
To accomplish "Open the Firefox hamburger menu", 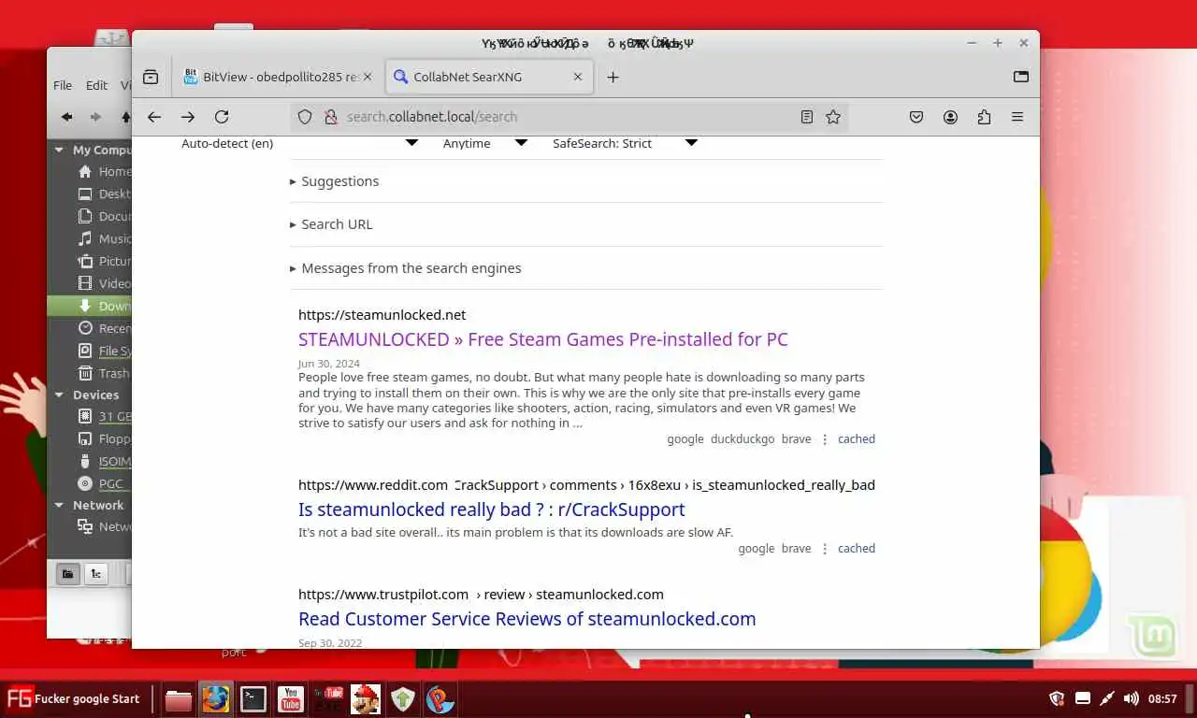I will click(1017, 117).
